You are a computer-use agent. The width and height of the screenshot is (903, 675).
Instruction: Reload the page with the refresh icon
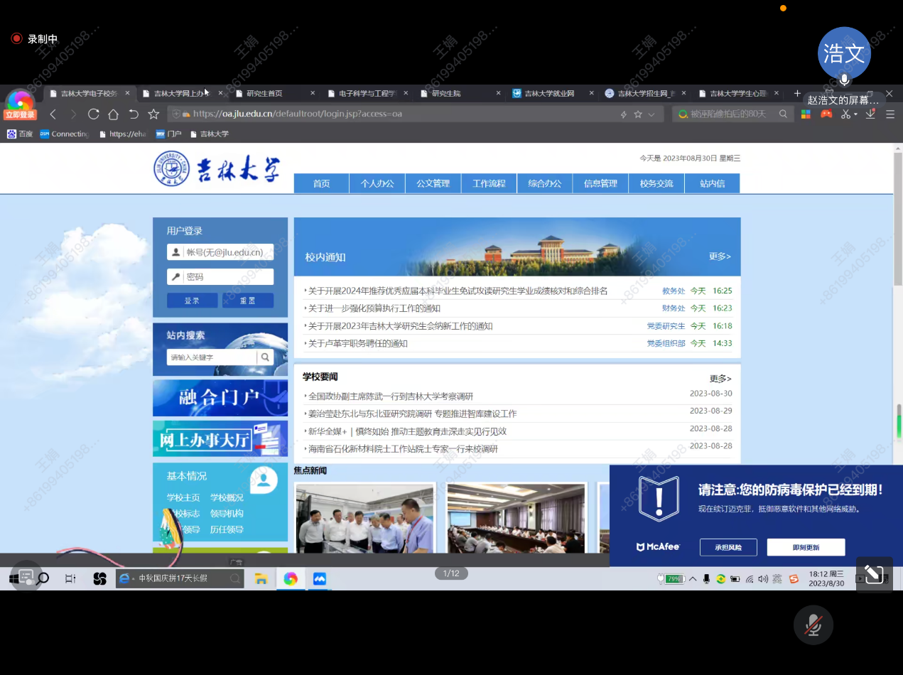(x=93, y=114)
